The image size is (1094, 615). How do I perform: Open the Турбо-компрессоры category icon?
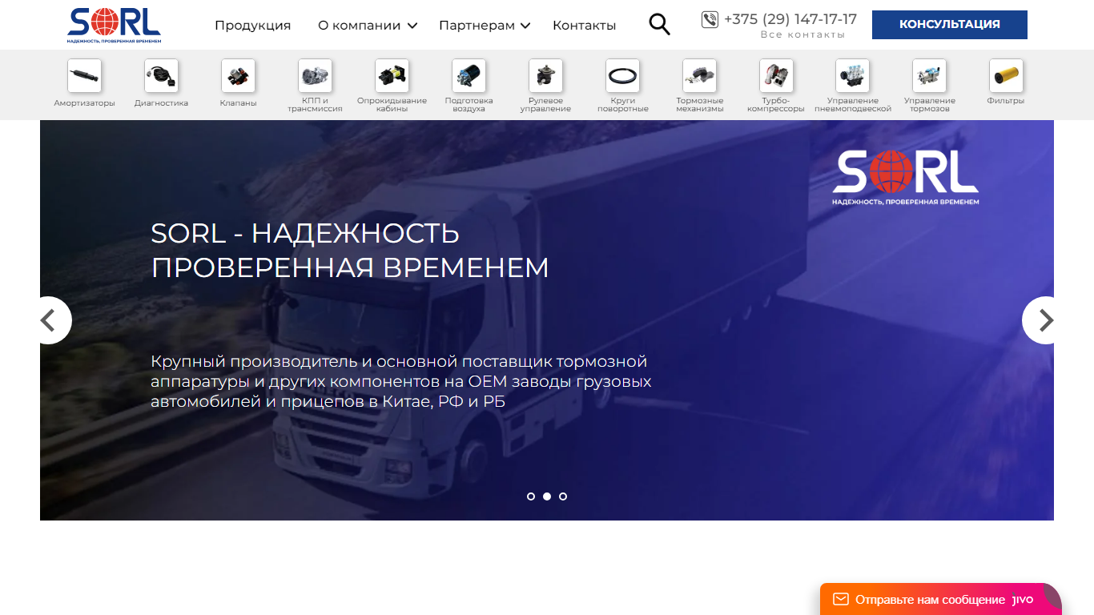coord(776,76)
